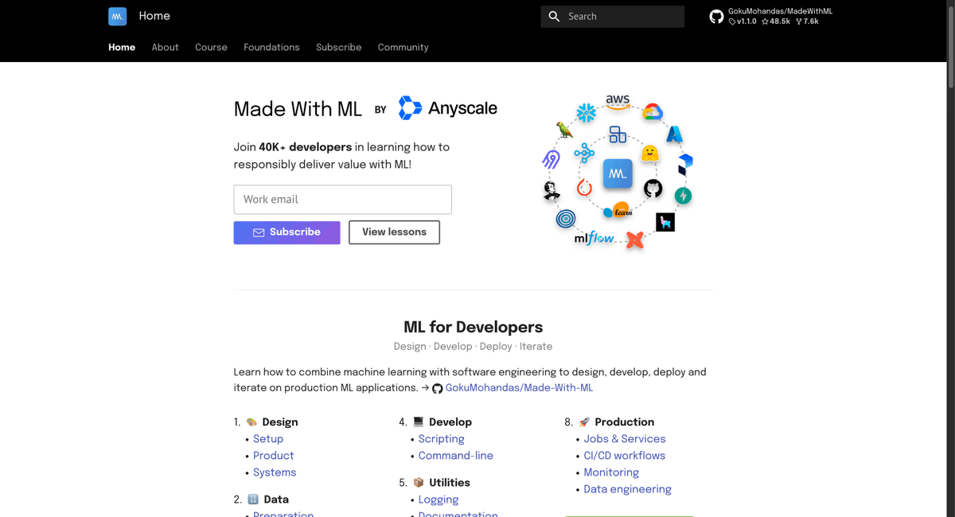Click the ML for Developers heading

(x=474, y=327)
